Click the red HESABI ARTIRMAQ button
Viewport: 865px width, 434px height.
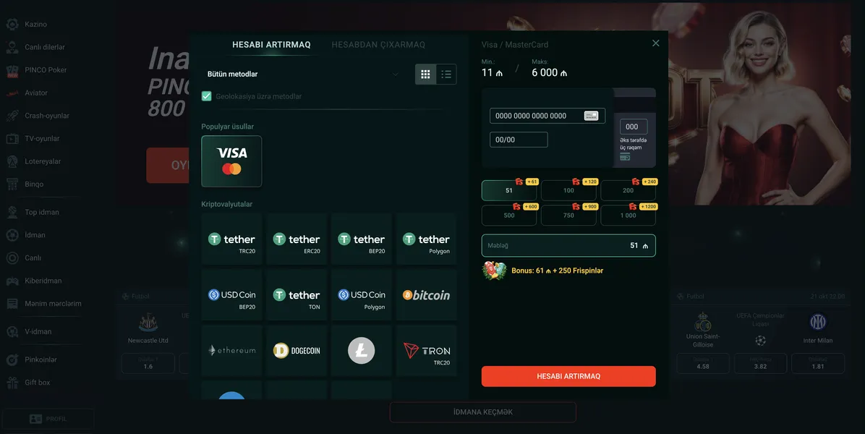click(x=568, y=376)
